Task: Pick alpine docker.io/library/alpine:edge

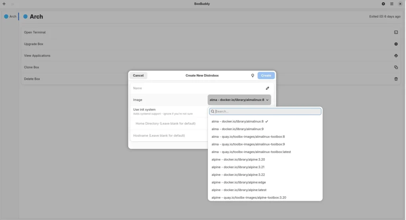Action: tap(265, 182)
